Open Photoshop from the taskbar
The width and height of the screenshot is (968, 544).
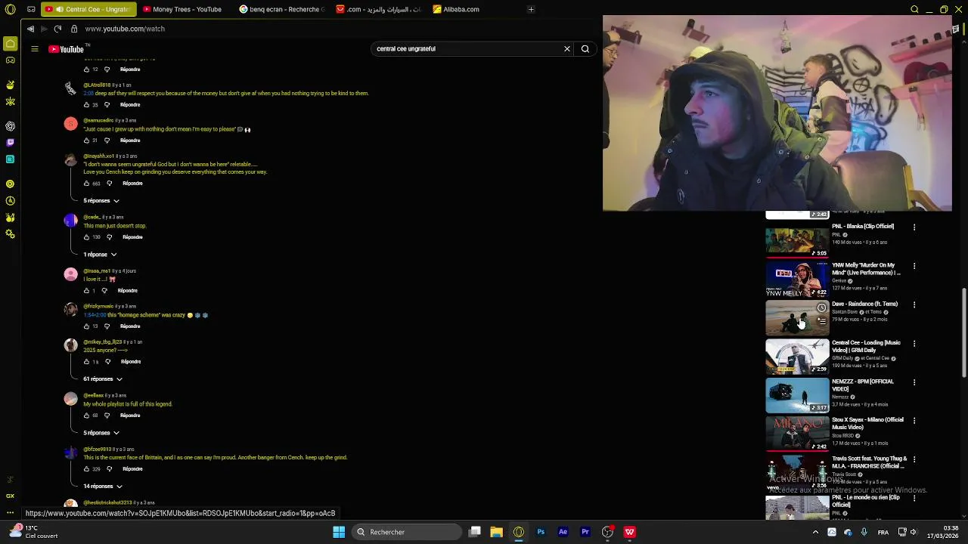[x=541, y=532]
